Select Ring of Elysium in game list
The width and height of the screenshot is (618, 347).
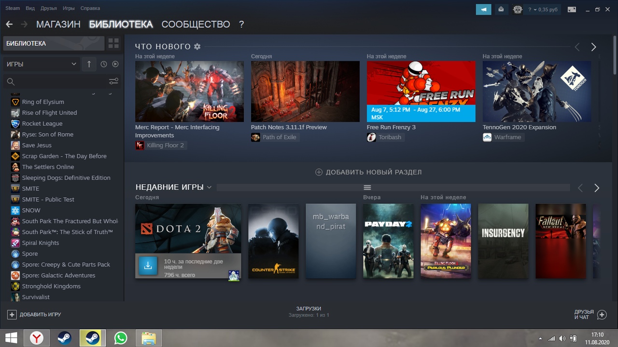pos(43,102)
